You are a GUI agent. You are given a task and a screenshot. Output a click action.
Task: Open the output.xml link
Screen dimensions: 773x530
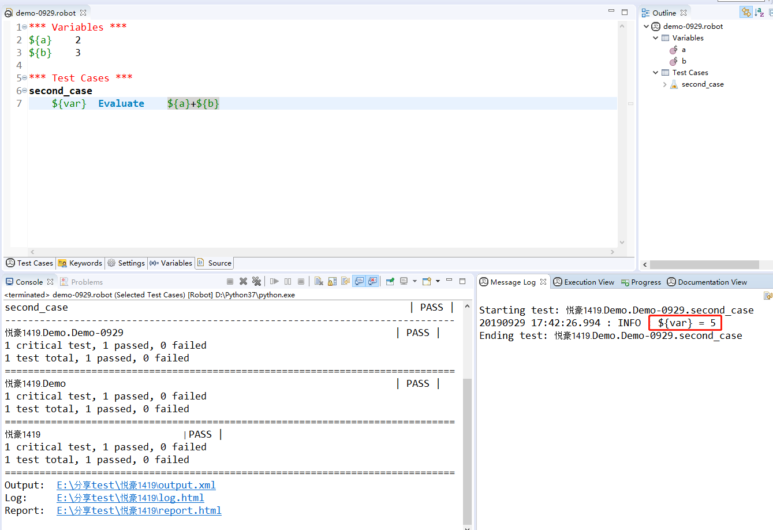coord(136,485)
